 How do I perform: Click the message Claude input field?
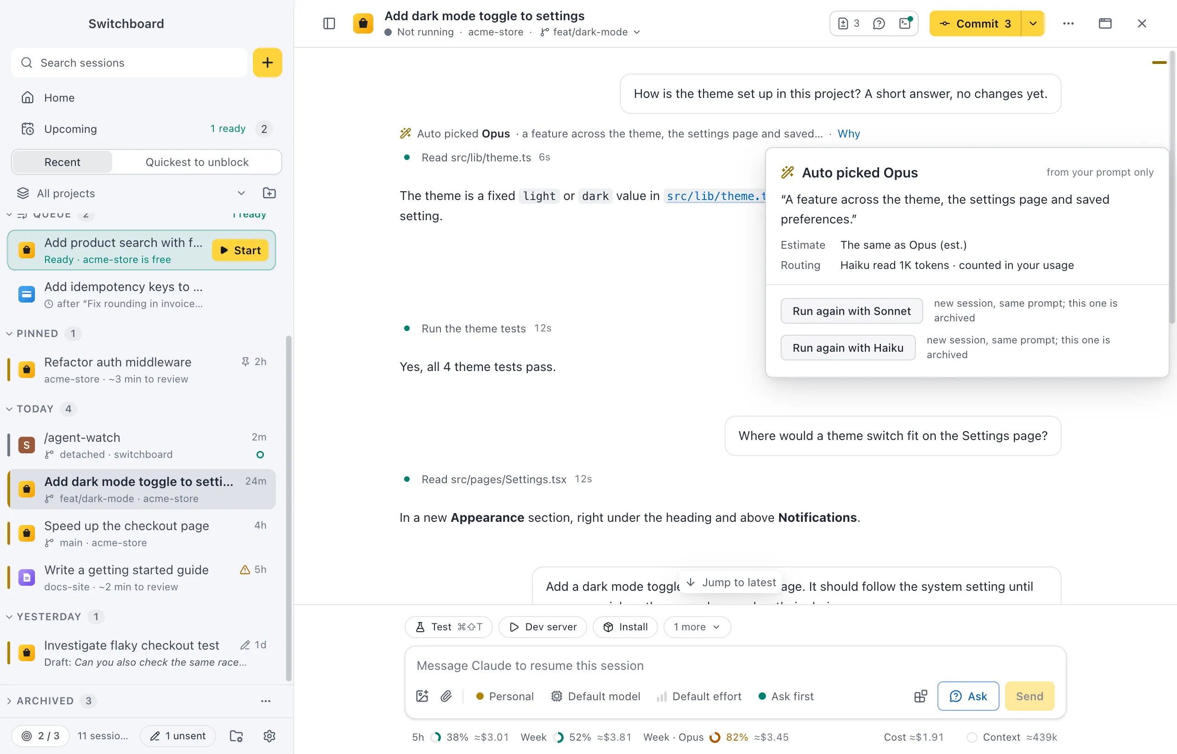pos(734,665)
